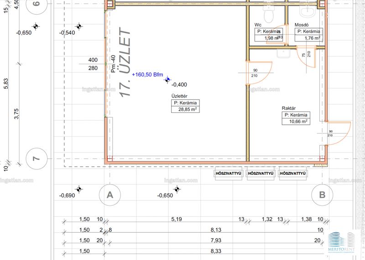Click the "Raktár" room name

(x=289, y=108)
